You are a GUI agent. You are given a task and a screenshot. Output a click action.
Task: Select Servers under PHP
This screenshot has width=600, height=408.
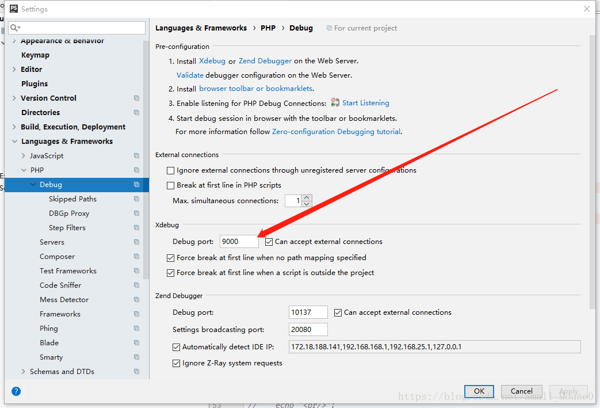[52, 242]
